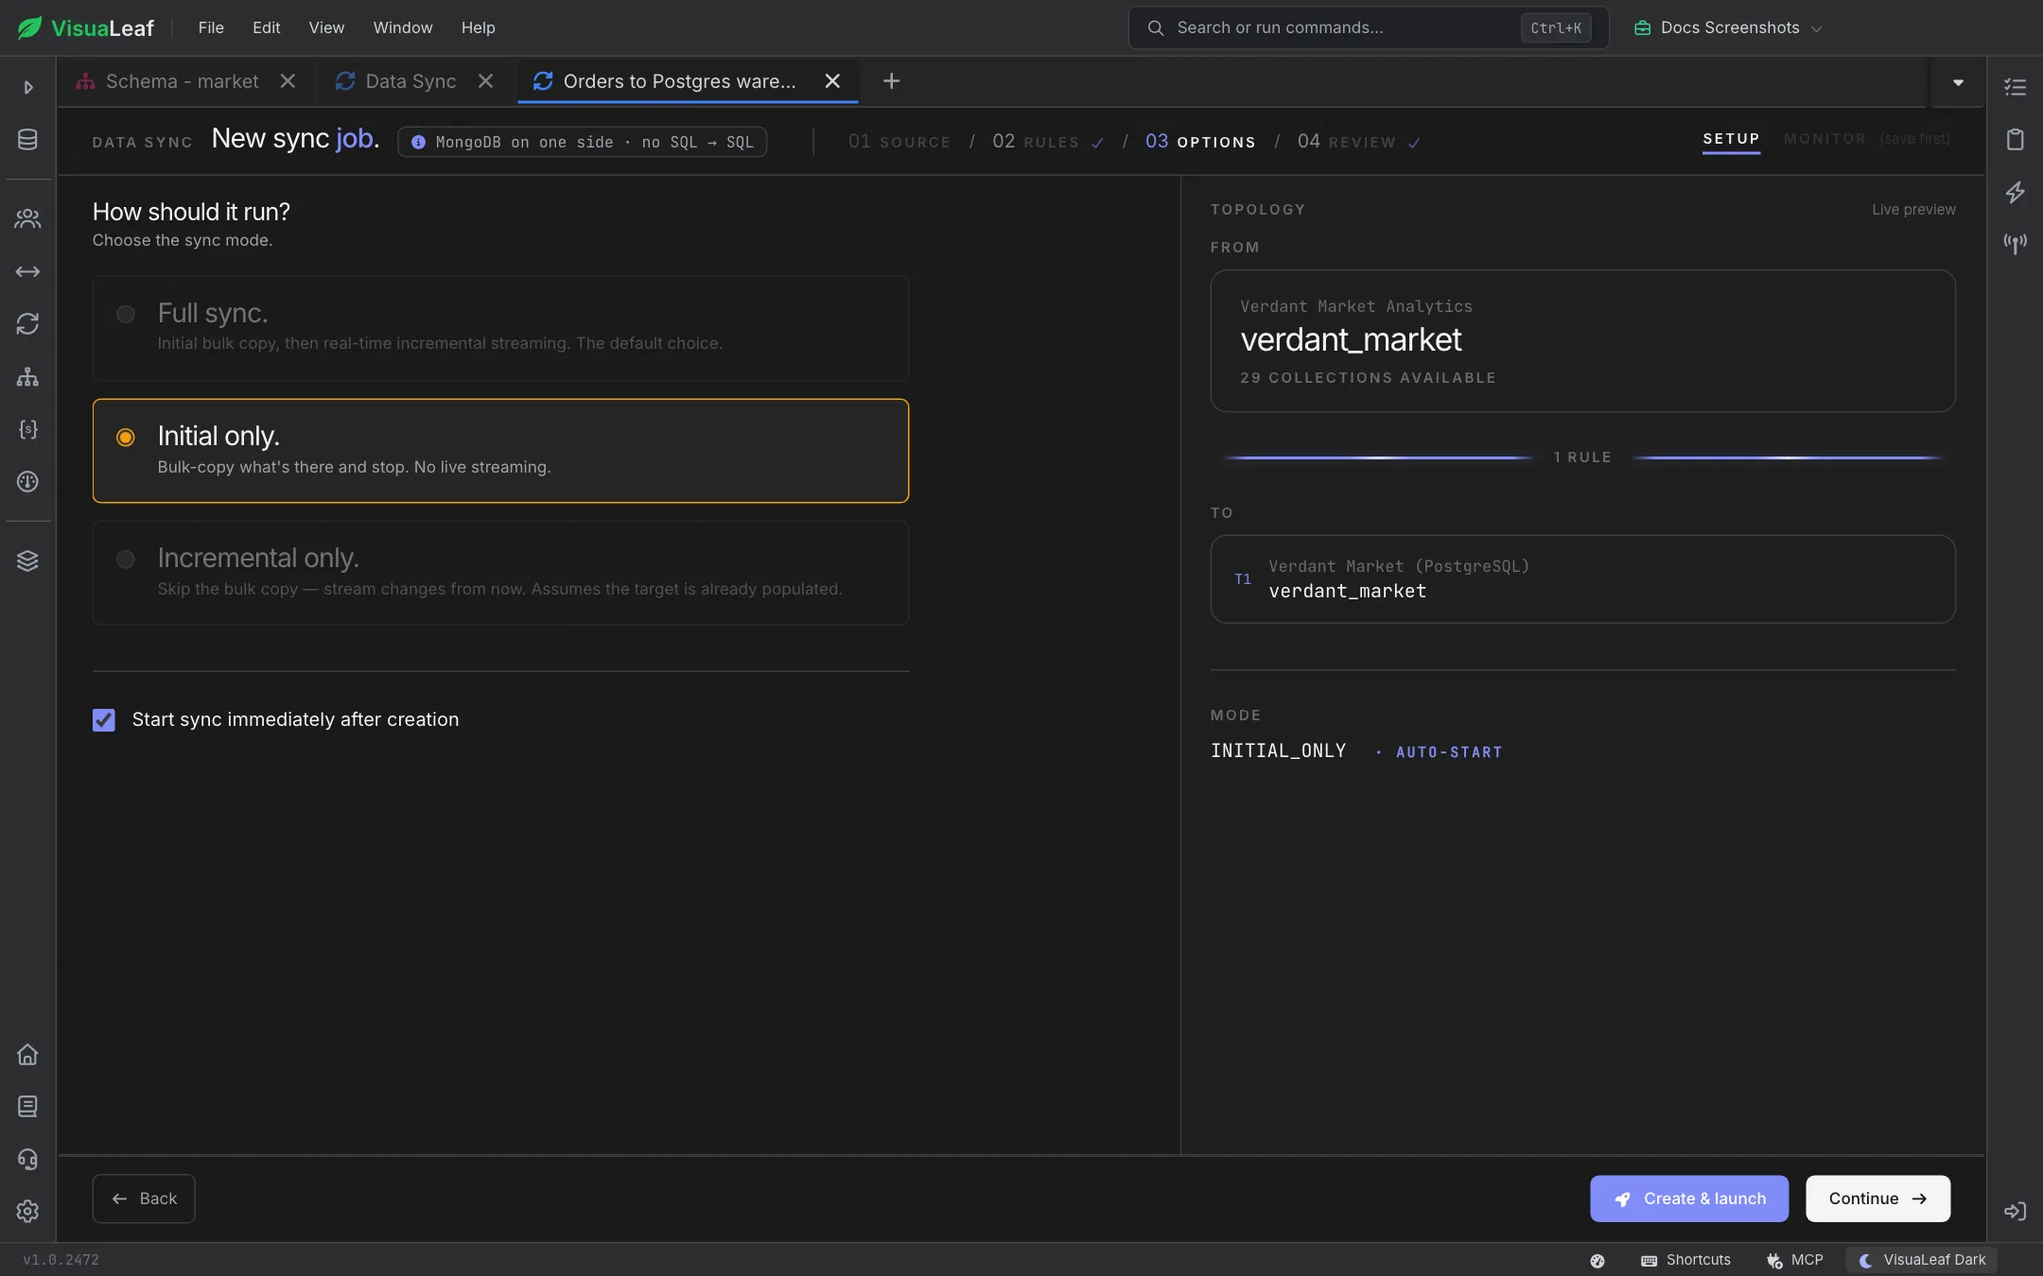Select the Full sync radio option
Image resolution: width=2043 pixels, height=1276 pixels.
pos(125,314)
